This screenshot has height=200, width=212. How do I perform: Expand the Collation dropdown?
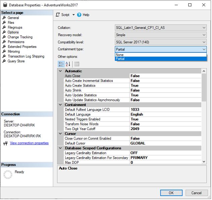pos(204,28)
